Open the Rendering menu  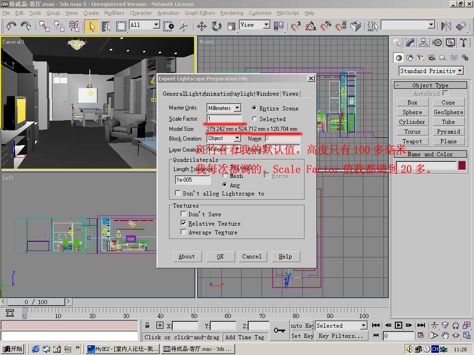[231, 13]
